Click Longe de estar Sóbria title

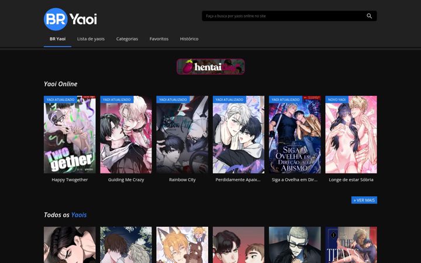[x=351, y=180]
